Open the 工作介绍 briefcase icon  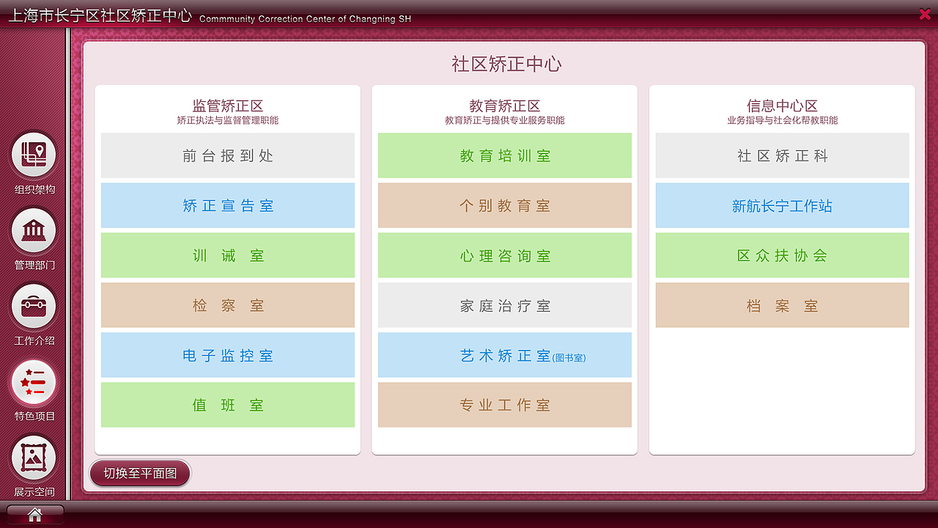tap(34, 307)
